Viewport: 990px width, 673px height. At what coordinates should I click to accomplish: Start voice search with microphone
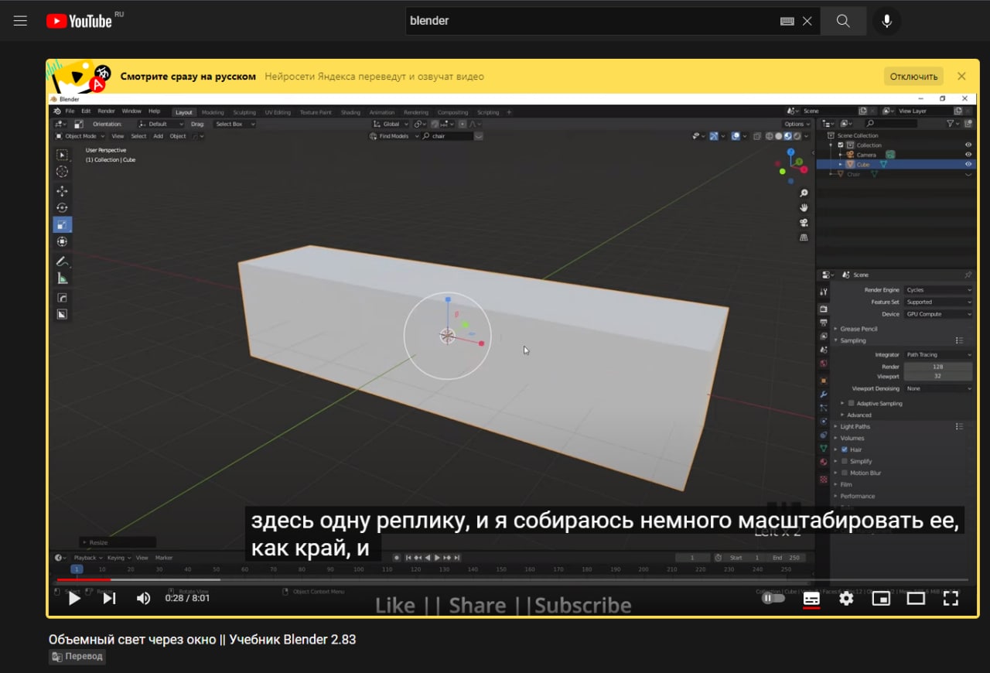point(887,21)
